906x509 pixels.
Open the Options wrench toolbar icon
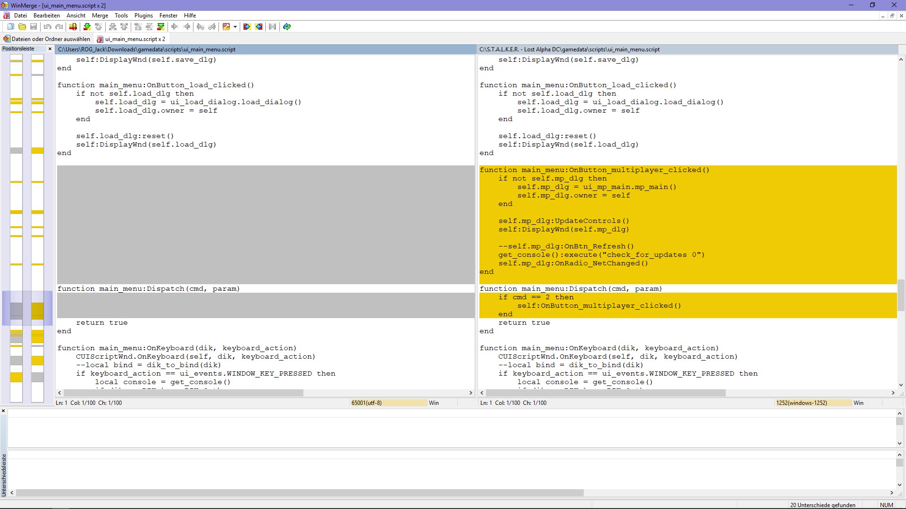coord(226,27)
